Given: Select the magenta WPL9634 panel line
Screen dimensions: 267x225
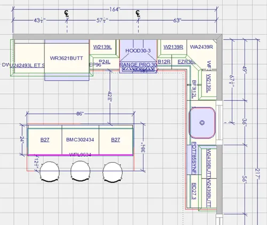Looking at the screenshot, I should coord(80,155).
